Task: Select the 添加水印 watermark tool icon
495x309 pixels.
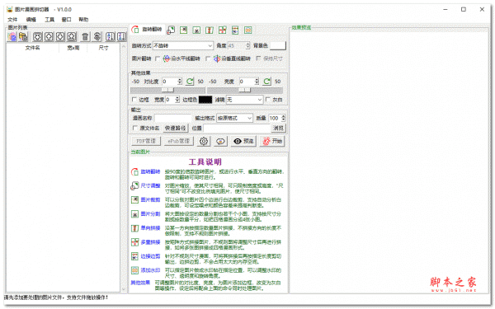Action: pyautogui.click(x=248, y=30)
